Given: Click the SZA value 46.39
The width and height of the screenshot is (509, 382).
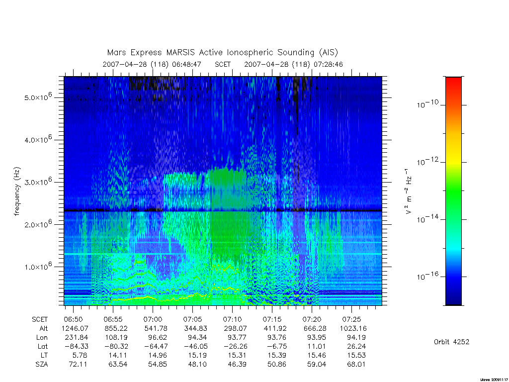Looking at the screenshot, I should [237, 364].
